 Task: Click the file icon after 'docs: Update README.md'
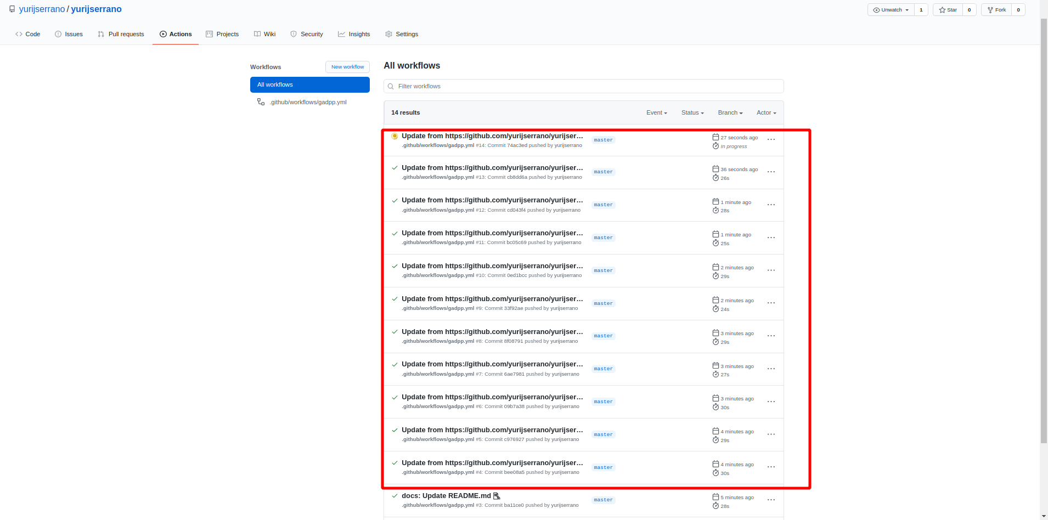[497, 496]
